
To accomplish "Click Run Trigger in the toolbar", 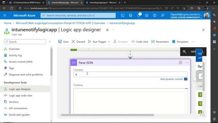I will pos(97,42).
